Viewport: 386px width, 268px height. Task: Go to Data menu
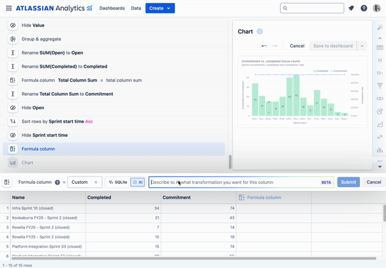pos(136,8)
